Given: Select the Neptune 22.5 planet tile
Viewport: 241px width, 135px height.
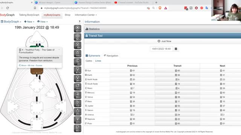Looking at the screenshot, I should coord(78,120).
